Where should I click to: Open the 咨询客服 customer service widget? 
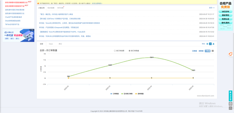230,96
